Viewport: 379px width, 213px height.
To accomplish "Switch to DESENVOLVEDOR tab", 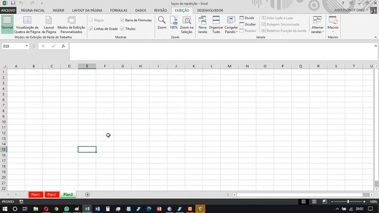I will (210, 11).
